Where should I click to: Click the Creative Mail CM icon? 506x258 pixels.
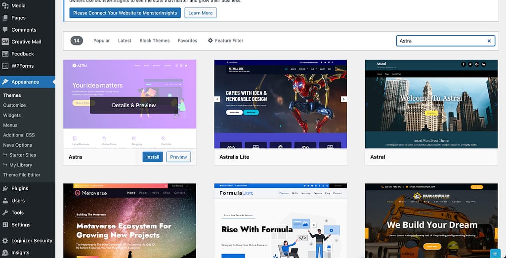(5, 42)
